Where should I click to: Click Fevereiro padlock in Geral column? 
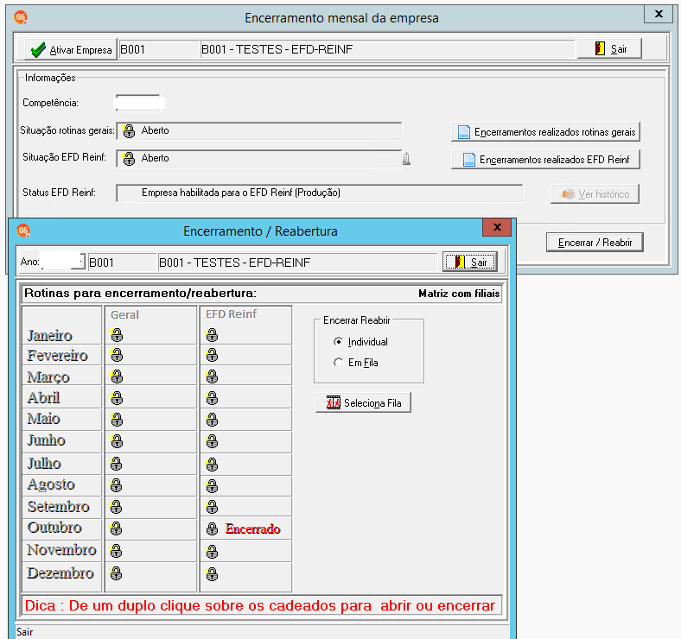click(117, 356)
